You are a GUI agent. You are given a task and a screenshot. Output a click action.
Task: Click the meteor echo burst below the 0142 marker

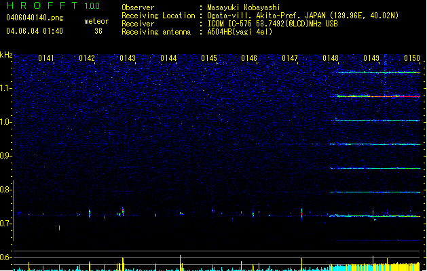pos(90,213)
